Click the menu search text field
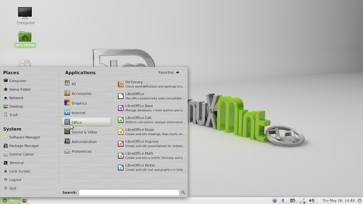 click(x=129, y=192)
